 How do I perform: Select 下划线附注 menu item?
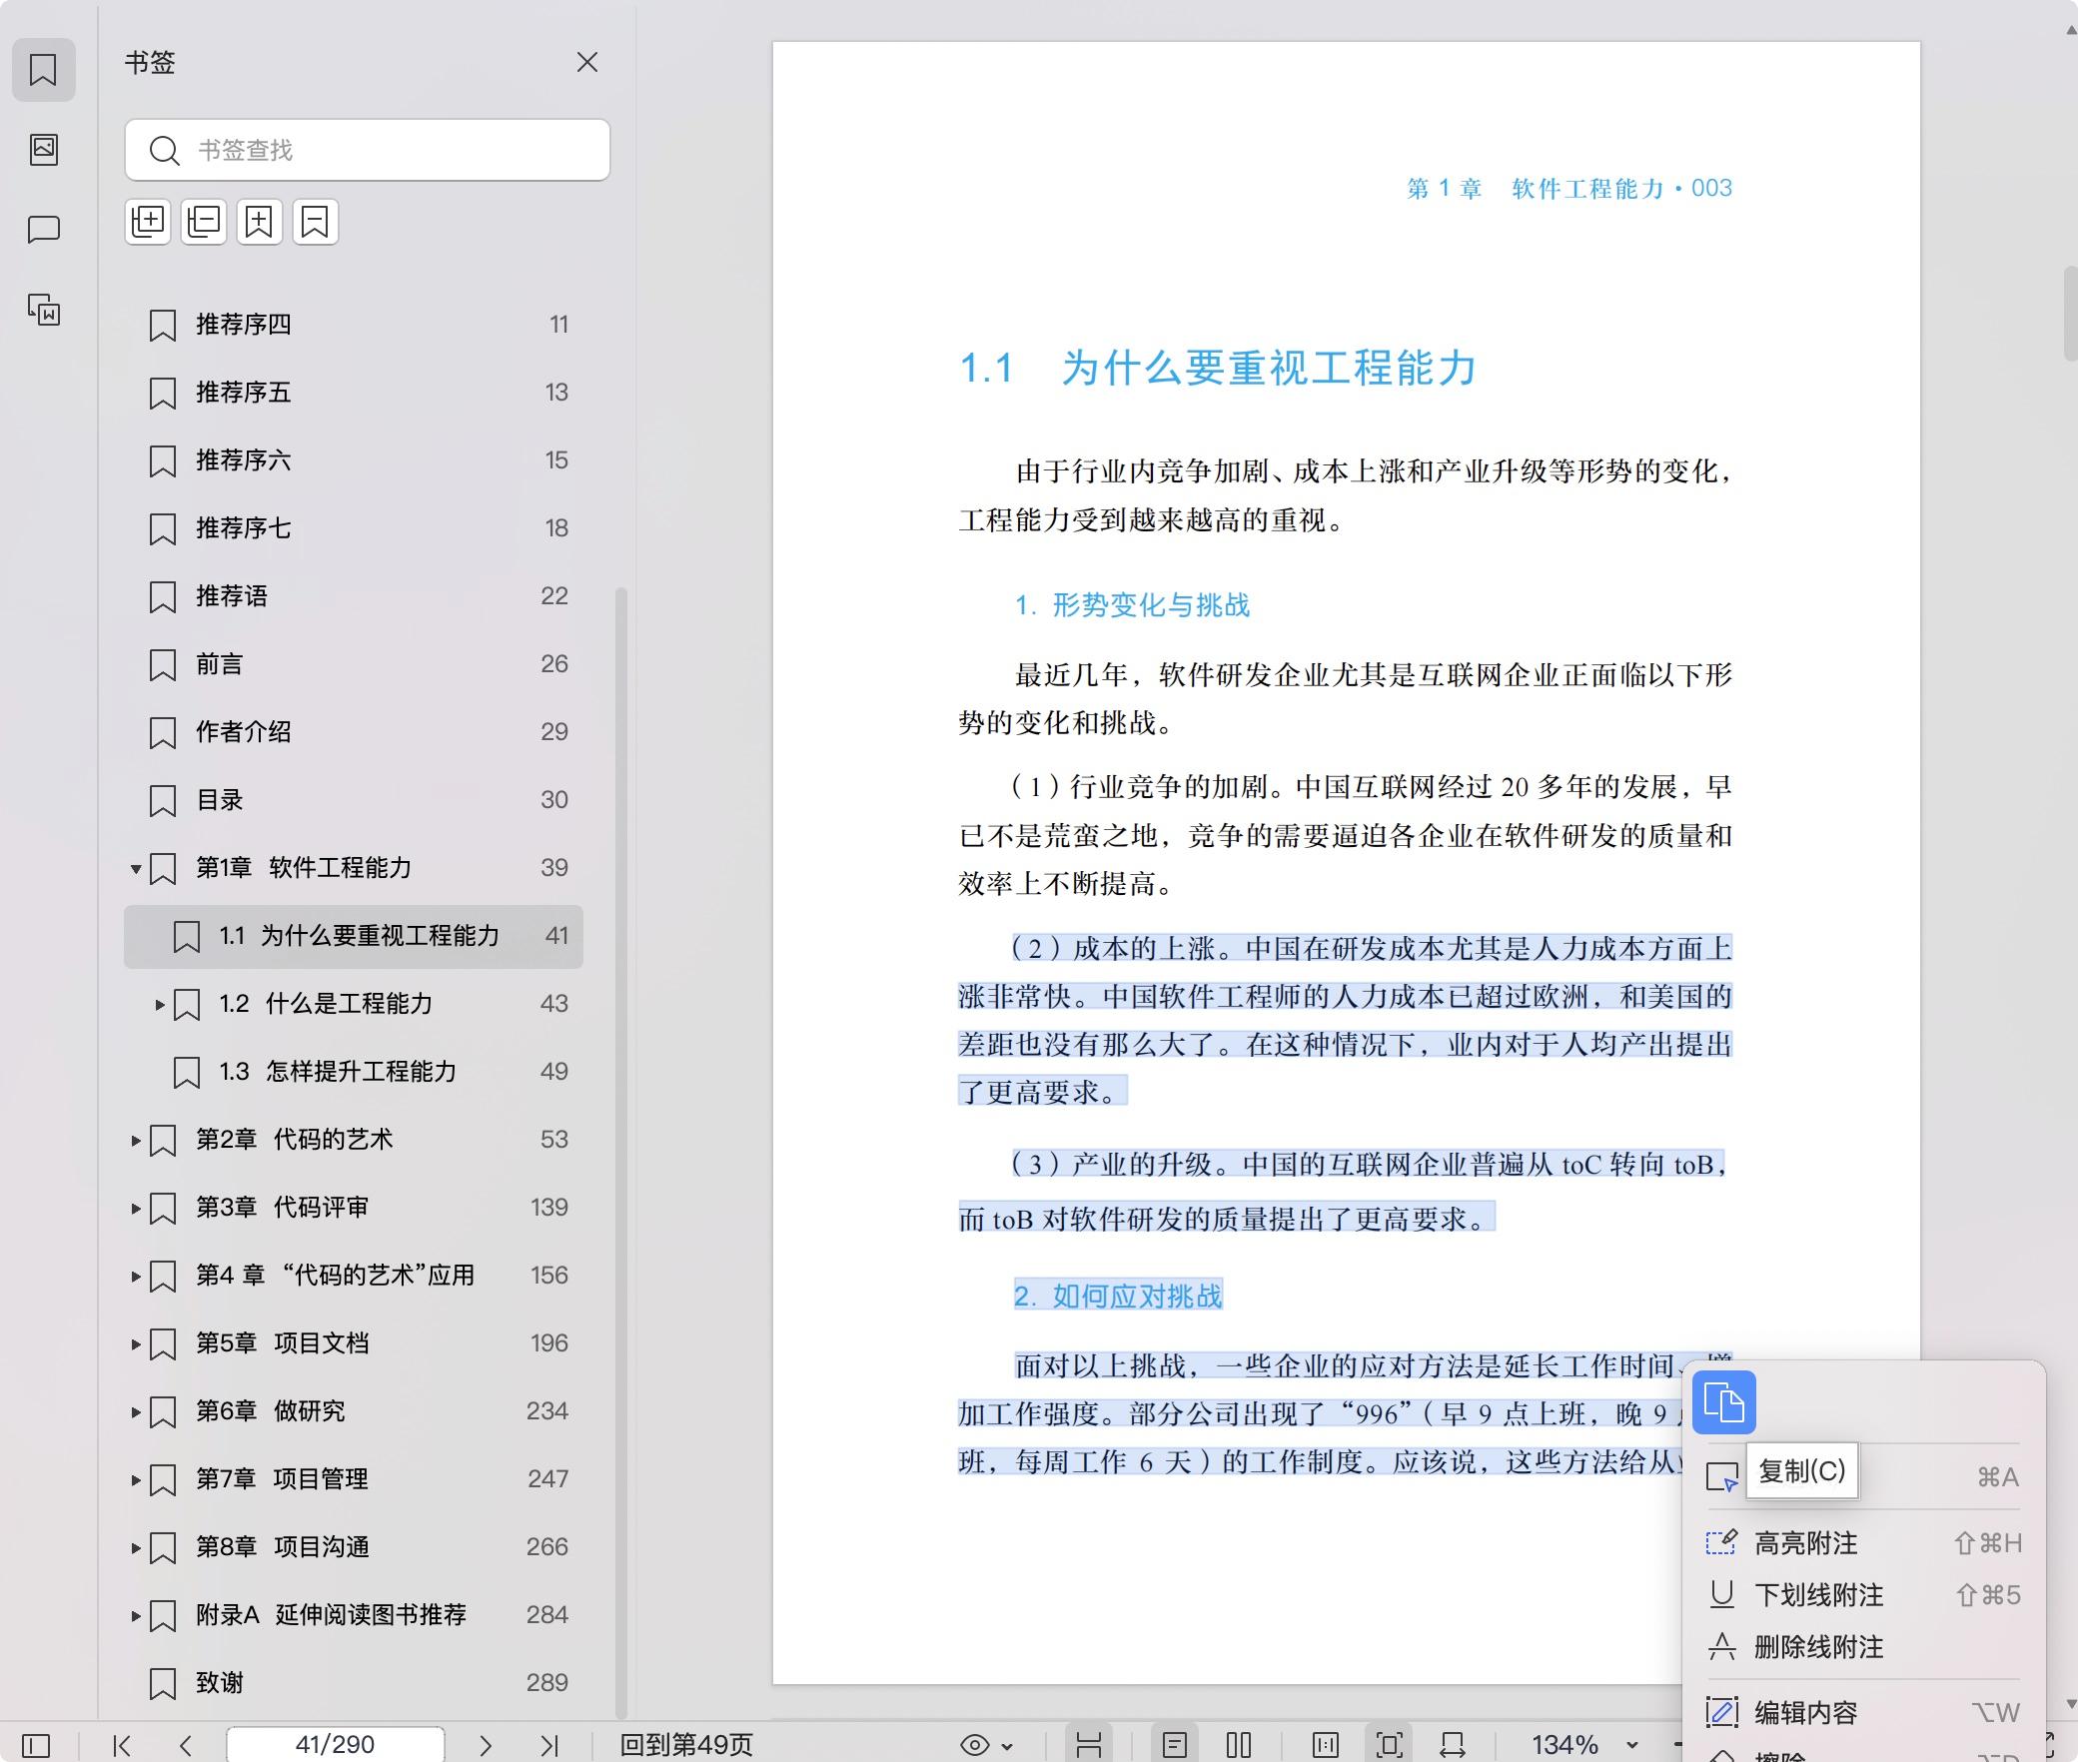[1818, 1595]
